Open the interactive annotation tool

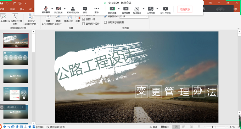pyautogui.click(x=137, y=10)
